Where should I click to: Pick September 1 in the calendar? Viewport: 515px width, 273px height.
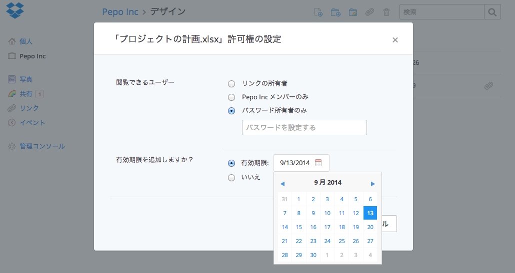[x=299, y=199]
